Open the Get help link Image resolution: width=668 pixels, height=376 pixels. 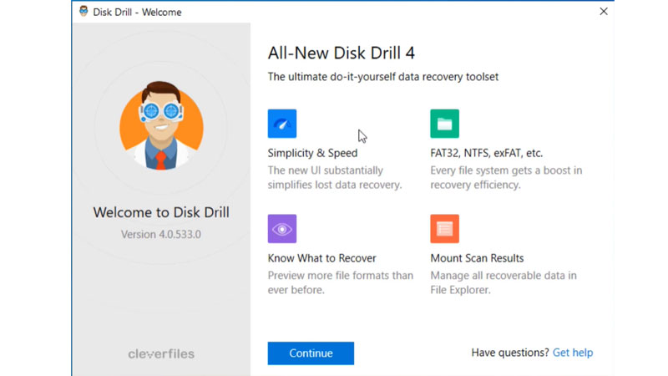point(573,353)
